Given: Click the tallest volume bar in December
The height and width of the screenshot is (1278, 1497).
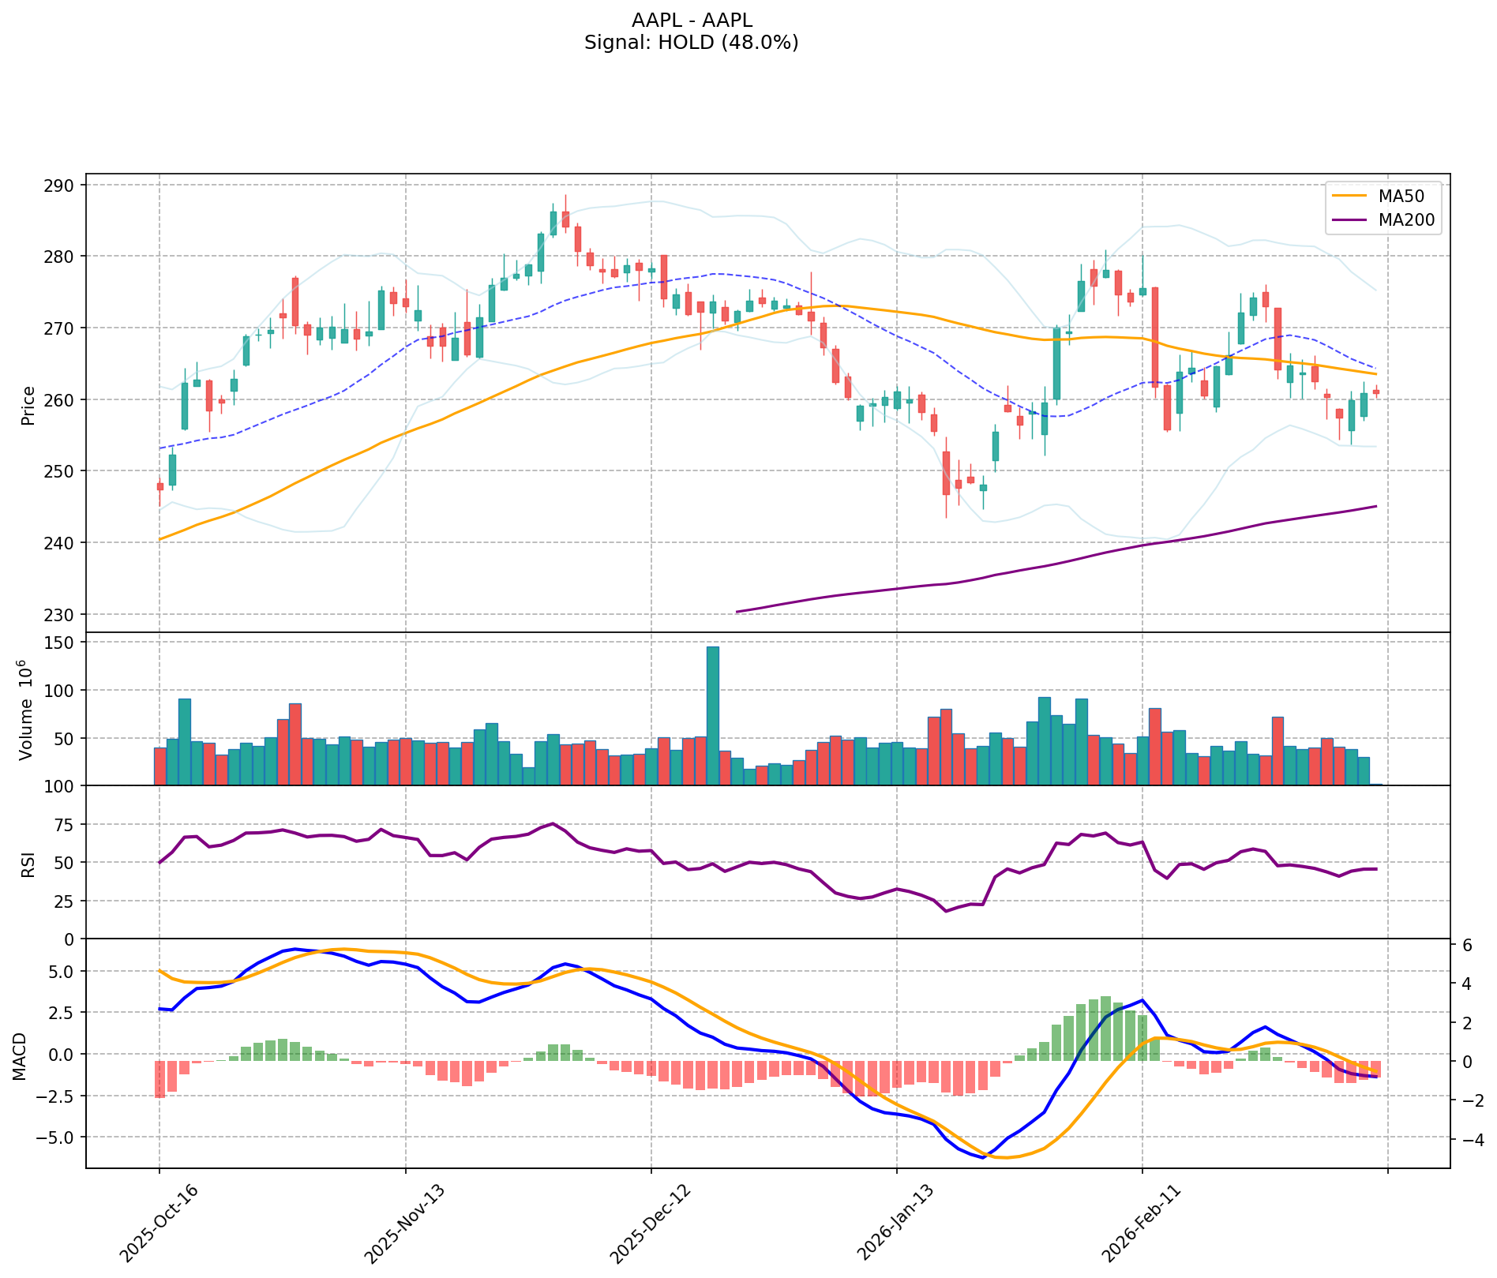Looking at the screenshot, I should 712,715.
